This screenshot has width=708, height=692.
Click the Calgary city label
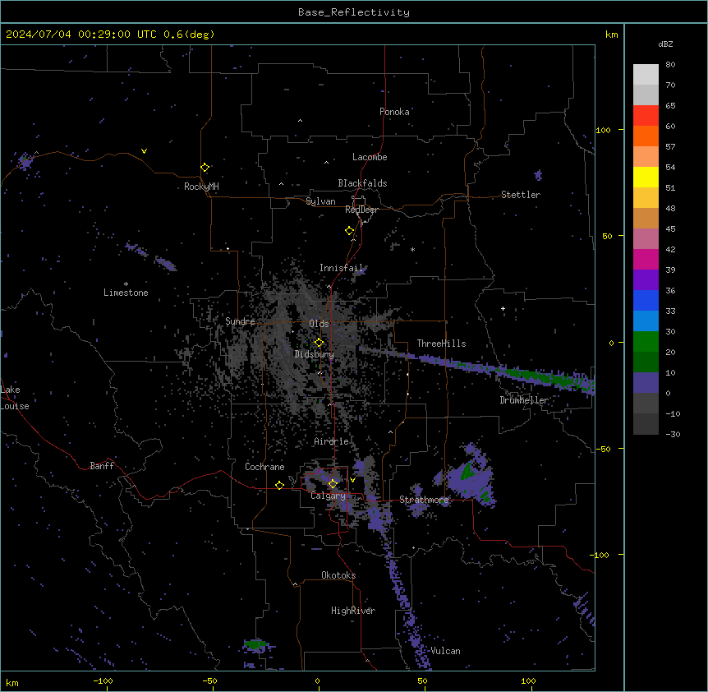(328, 496)
